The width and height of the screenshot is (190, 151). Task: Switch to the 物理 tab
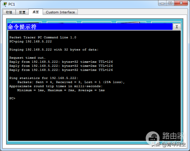[x=9, y=12]
